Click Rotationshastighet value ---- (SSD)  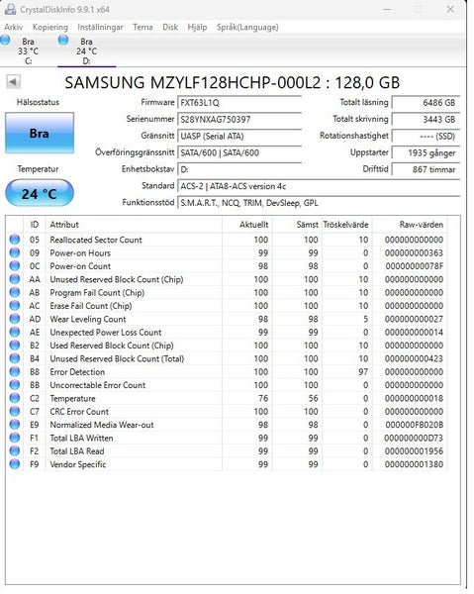coord(426,136)
